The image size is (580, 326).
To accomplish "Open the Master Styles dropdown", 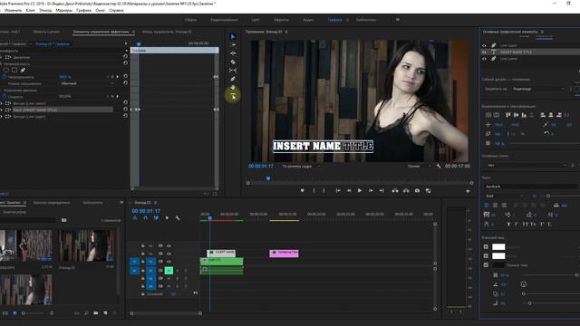I will pos(526,165).
